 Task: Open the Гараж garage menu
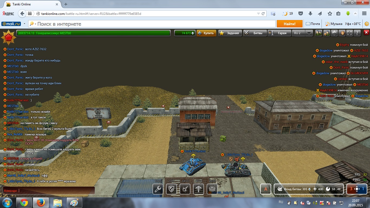click(x=279, y=33)
